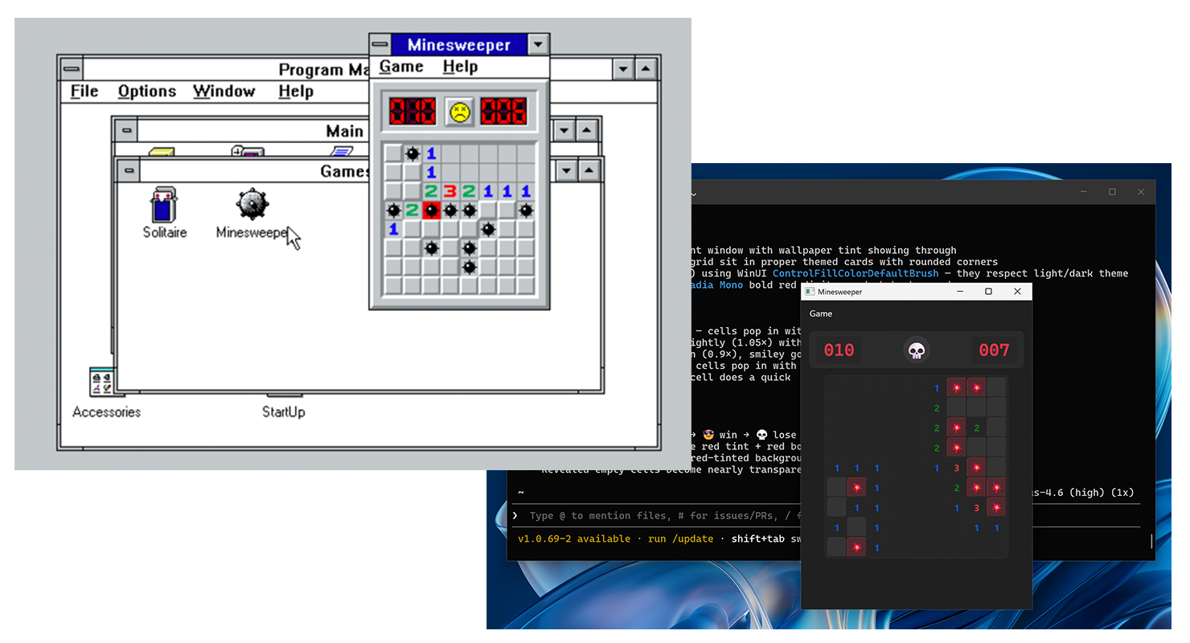Close the dark Minesweeper window
The width and height of the screenshot is (1190, 643).
(1017, 292)
